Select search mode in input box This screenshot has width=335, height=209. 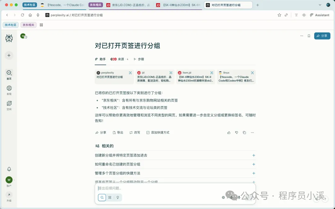[102, 198]
